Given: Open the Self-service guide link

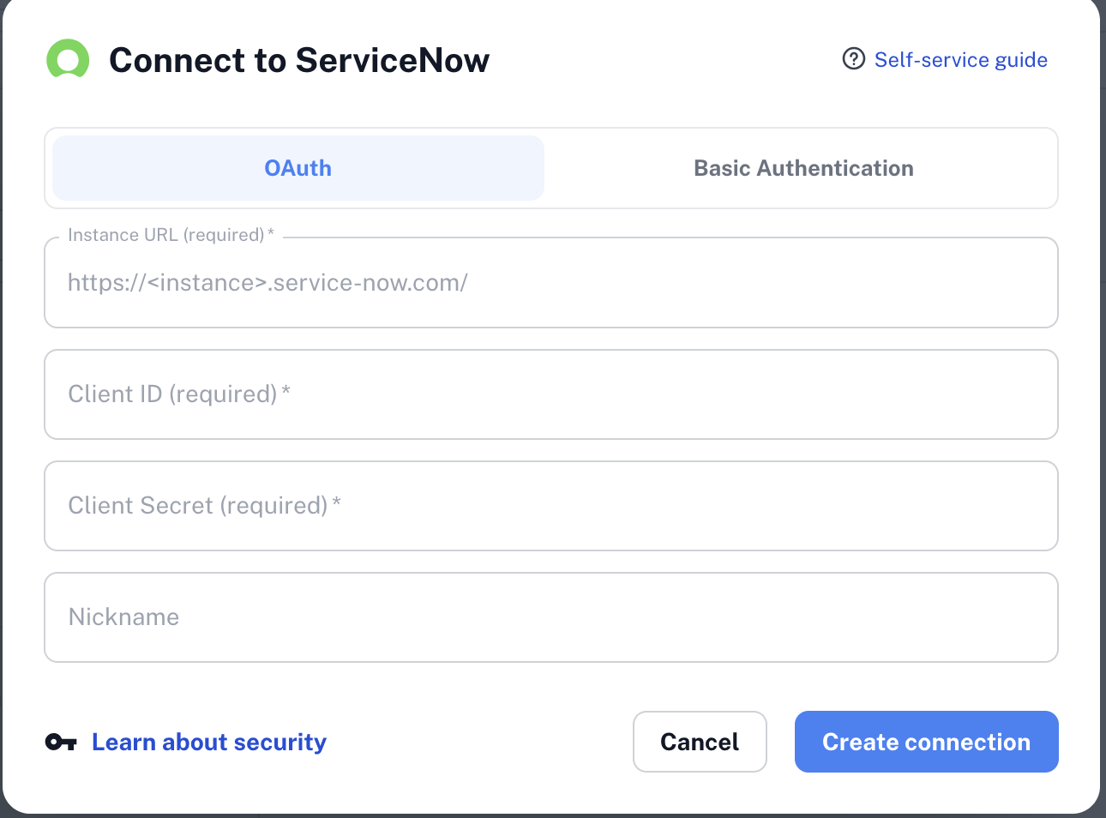Looking at the screenshot, I should pyautogui.click(x=960, y=60).
